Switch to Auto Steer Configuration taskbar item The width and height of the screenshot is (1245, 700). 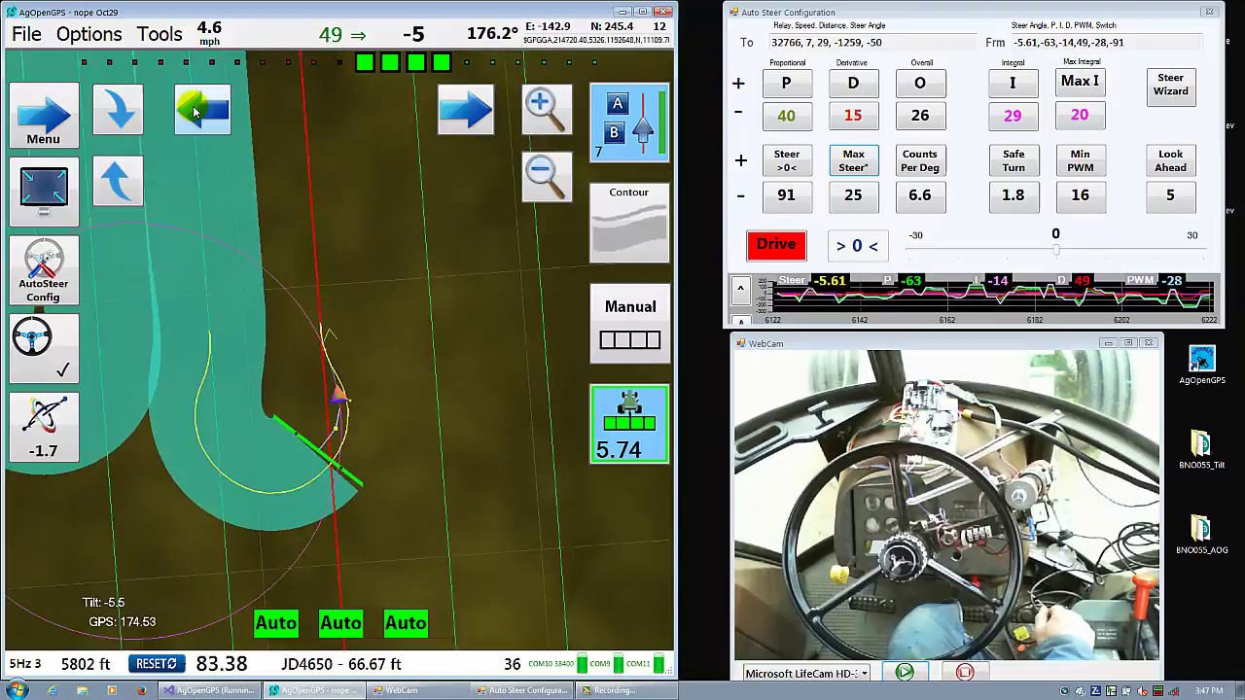tap(521, 690)
